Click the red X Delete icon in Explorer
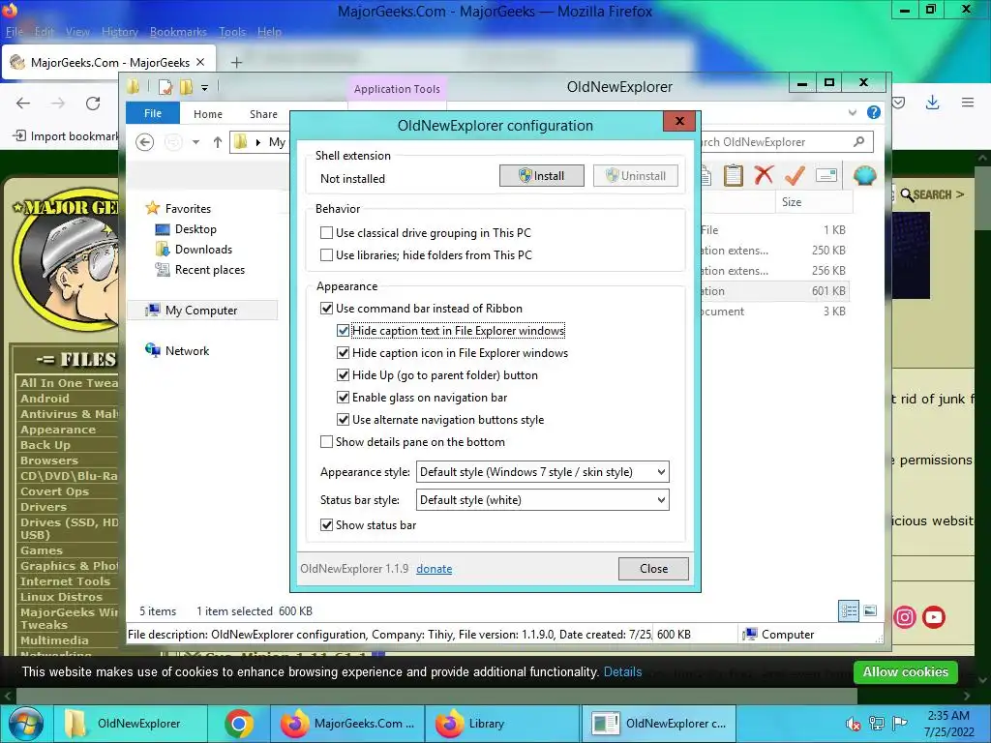The image size is (991, 743). [x=764, y=174]
